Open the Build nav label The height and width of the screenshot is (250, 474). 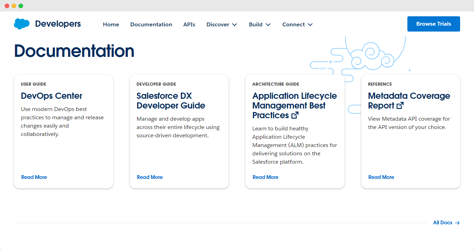point(256,25)
